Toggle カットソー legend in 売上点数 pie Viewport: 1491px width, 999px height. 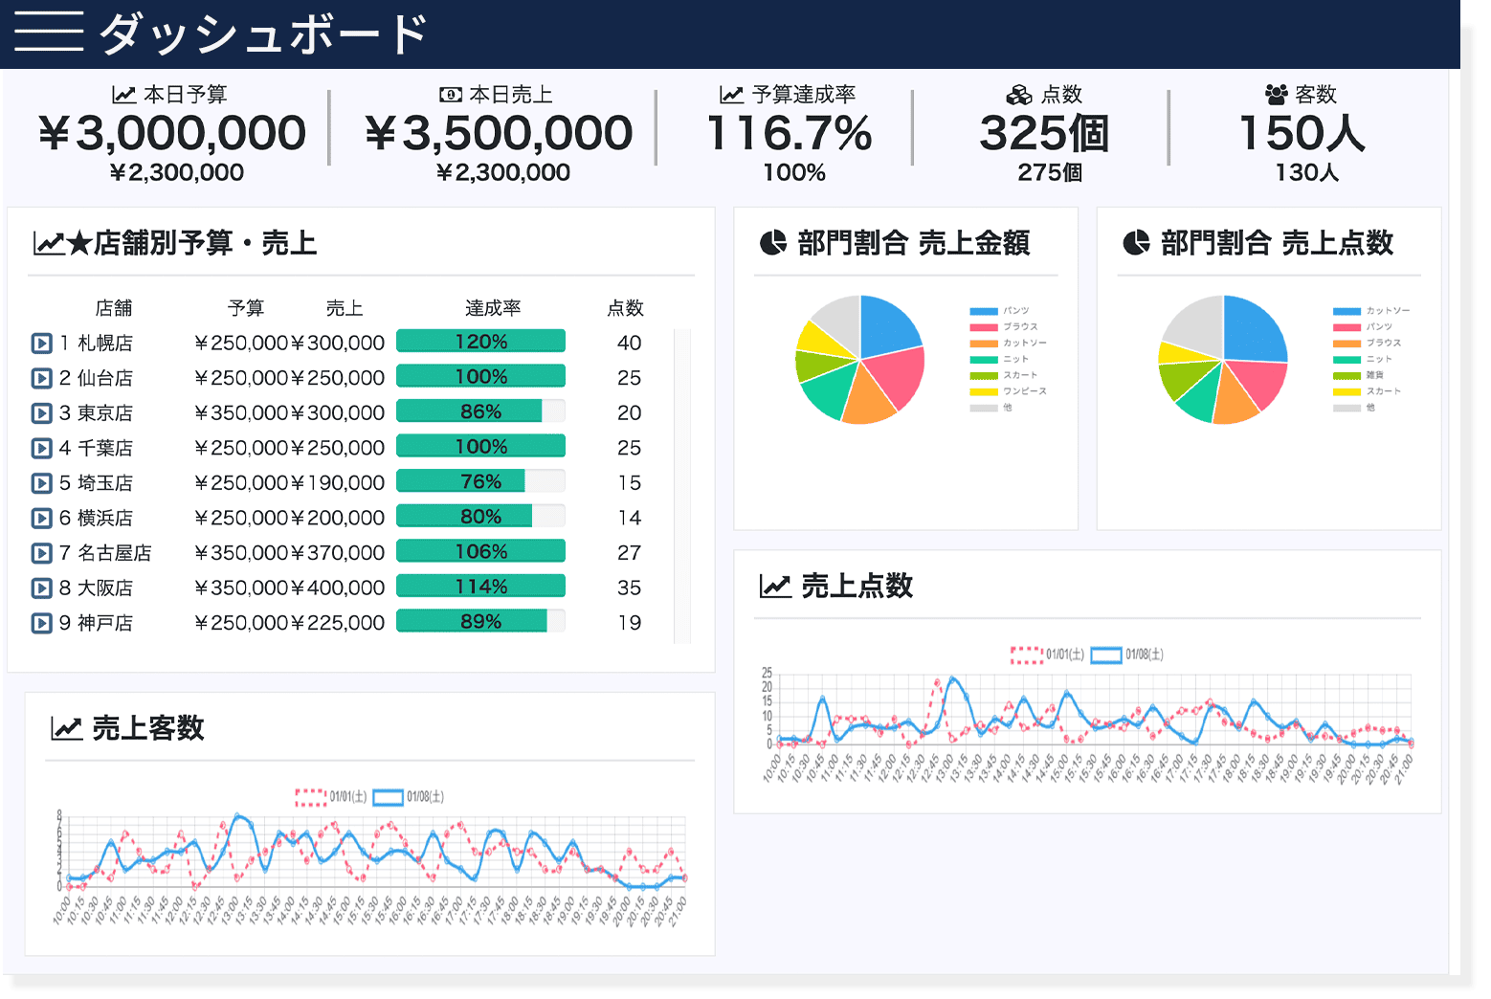point(1371,311)
